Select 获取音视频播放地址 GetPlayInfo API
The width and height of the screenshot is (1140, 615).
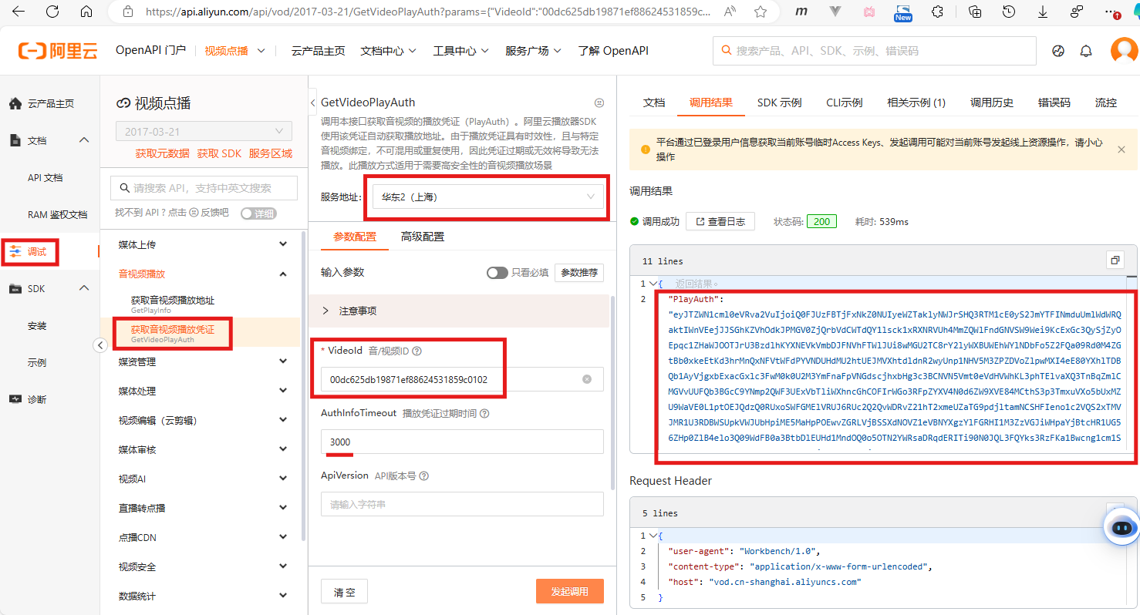tap(173, 304)
